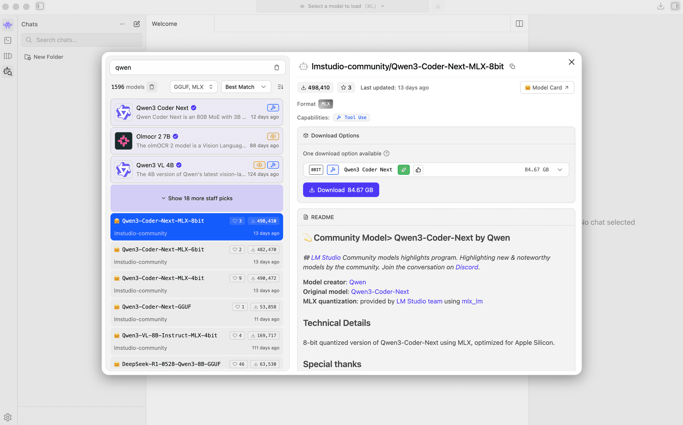Click the sort order icon next to Best Match

coord(280,87)
